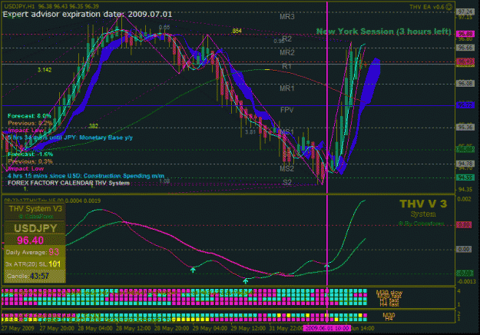Click the Expert advisor expiration date label
480x335 pixels.
point(88,14)
